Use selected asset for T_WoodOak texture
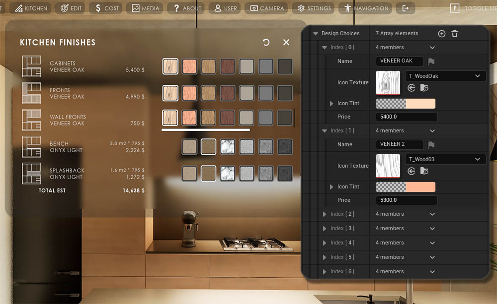This screenshot has height=304, width=497. click(412, 88)
